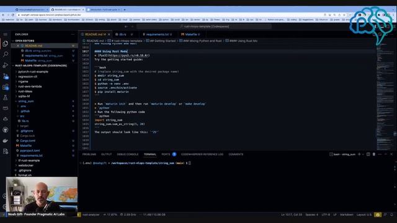Click the Explorer more actions ellipsis
This screenshot has height=223, width=397.
coord(73,35)
